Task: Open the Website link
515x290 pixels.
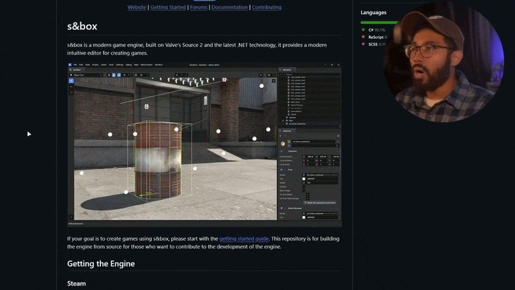Action: 136,7
